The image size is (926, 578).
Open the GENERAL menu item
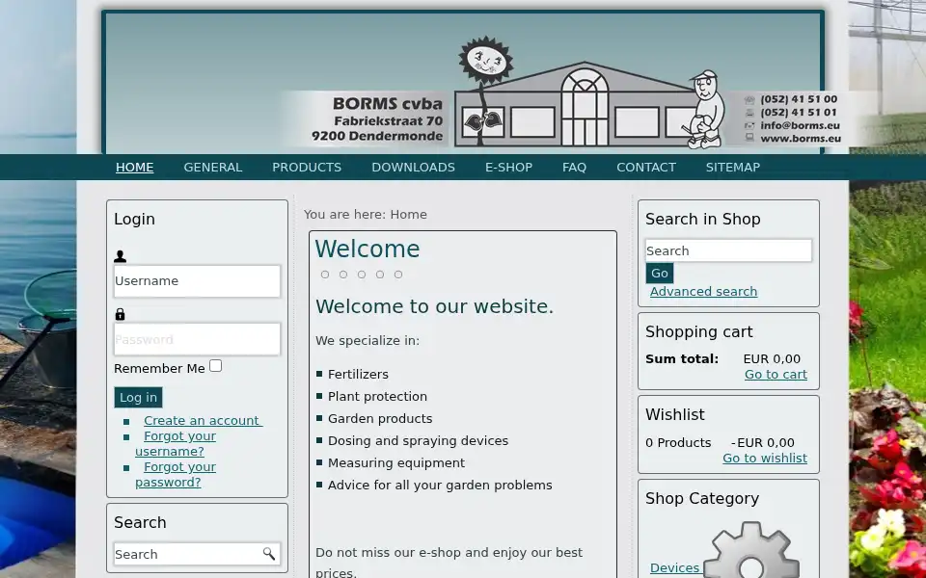coord(212,168)
